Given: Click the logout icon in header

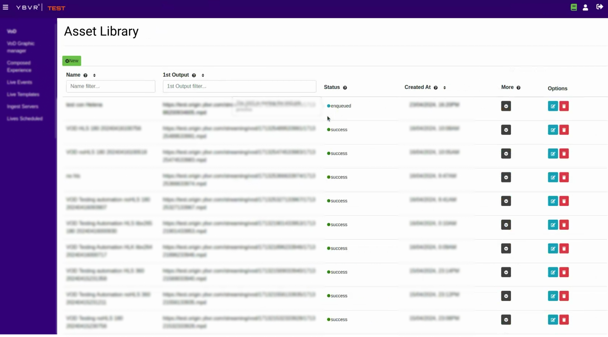Looking at the screenshot, I should [x=600, y=7].
